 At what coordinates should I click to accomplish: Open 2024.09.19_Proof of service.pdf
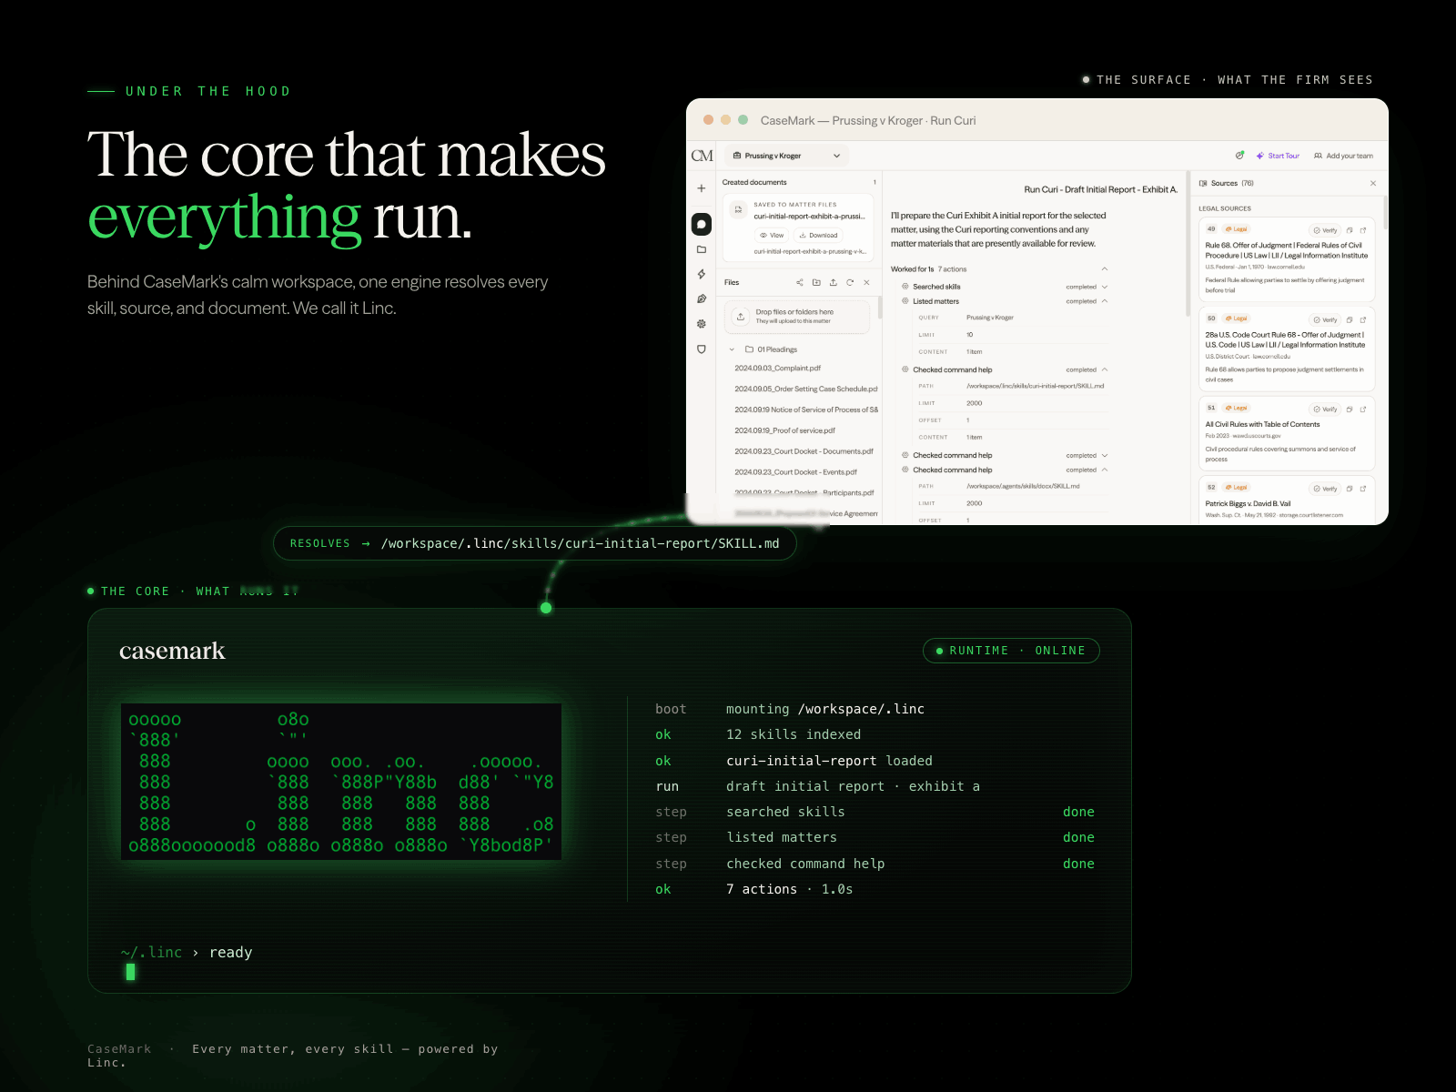point(785,430)
